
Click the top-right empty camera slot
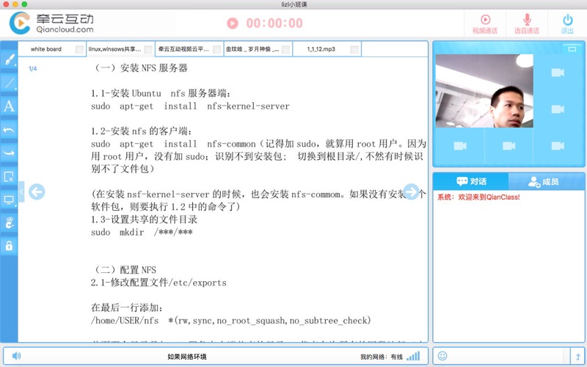[x=558, y=72]
